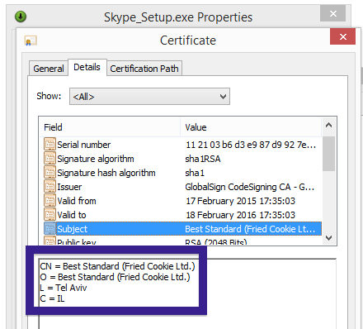This screenshot has width=363, height=329.
Task: Click the Subject field icon
Action: pyautogui.click(x=49, y=228)
